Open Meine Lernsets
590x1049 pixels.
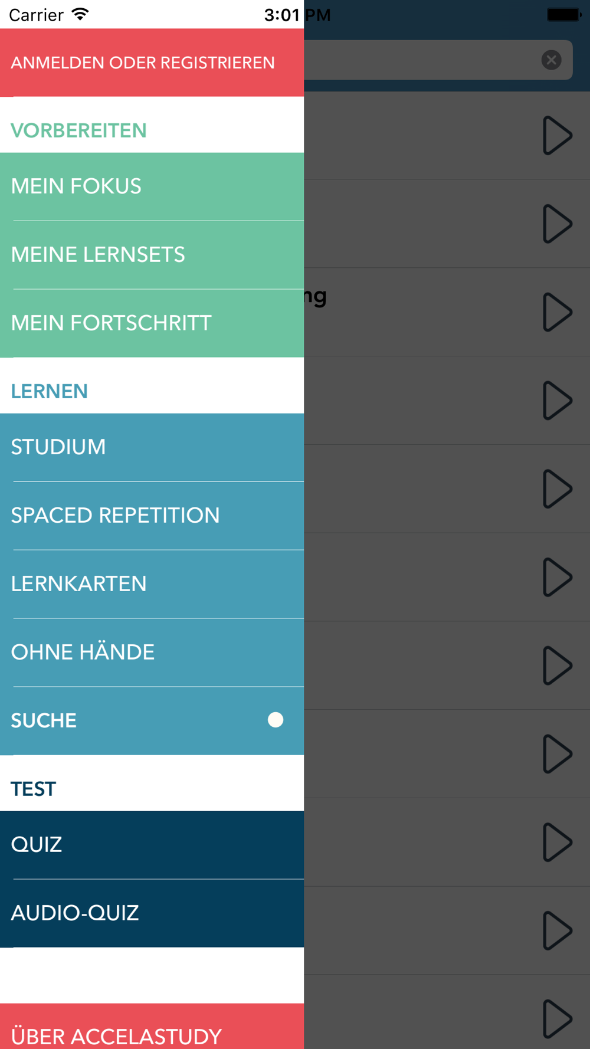click(152, 255)
